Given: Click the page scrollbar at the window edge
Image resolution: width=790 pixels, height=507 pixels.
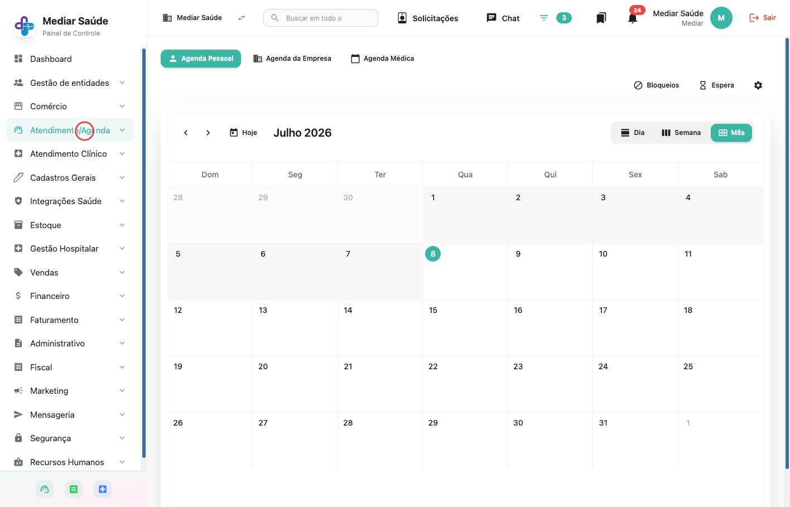Looking at the screenshot, I should (787, 253).
